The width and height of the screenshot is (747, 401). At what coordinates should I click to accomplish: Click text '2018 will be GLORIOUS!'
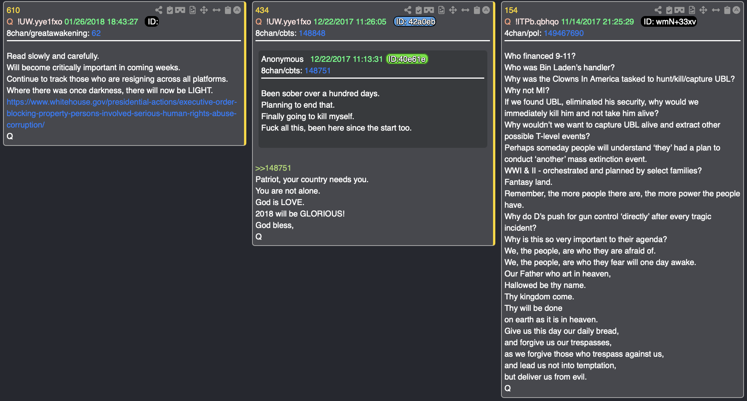(x=300, y=214)
